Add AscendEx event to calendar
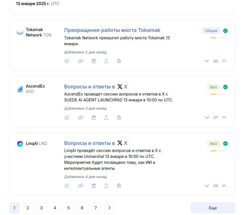Screen dimensions: 245x215 pyautogui.click(x=94, y=118)
